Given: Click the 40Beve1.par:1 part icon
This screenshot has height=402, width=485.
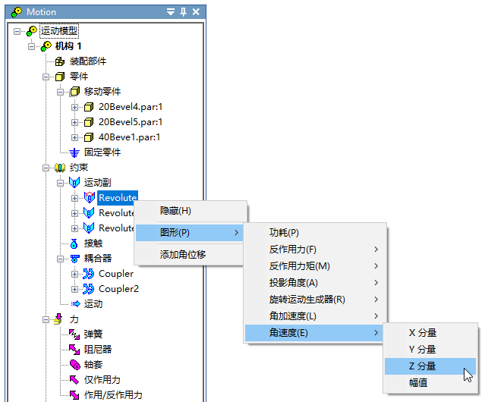Looking at the screenshot, I should pyautogui.click(x=89, y=137).
